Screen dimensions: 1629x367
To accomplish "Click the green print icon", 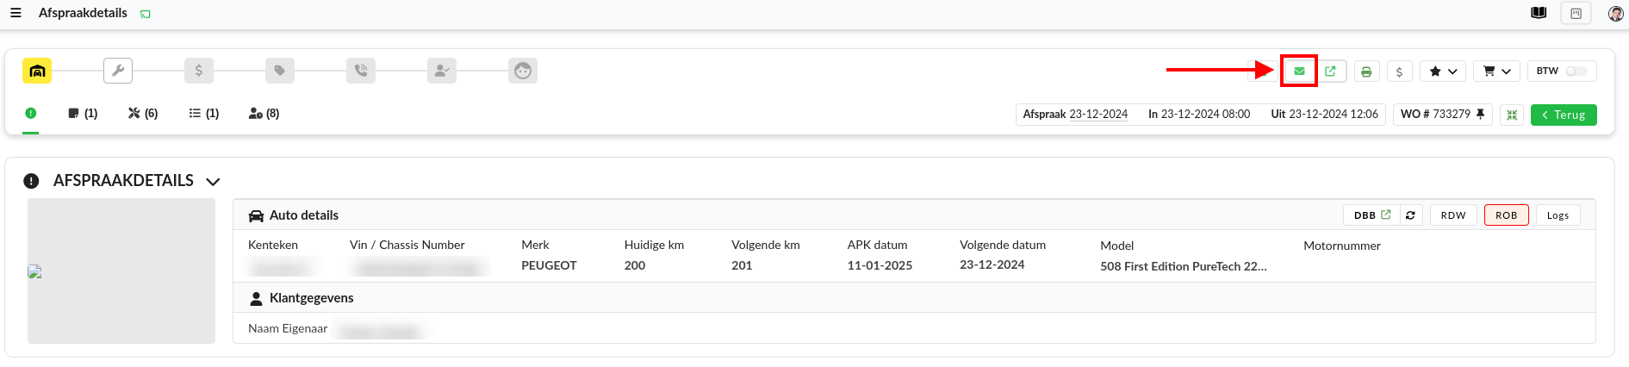I will [x=1366, y=72].
